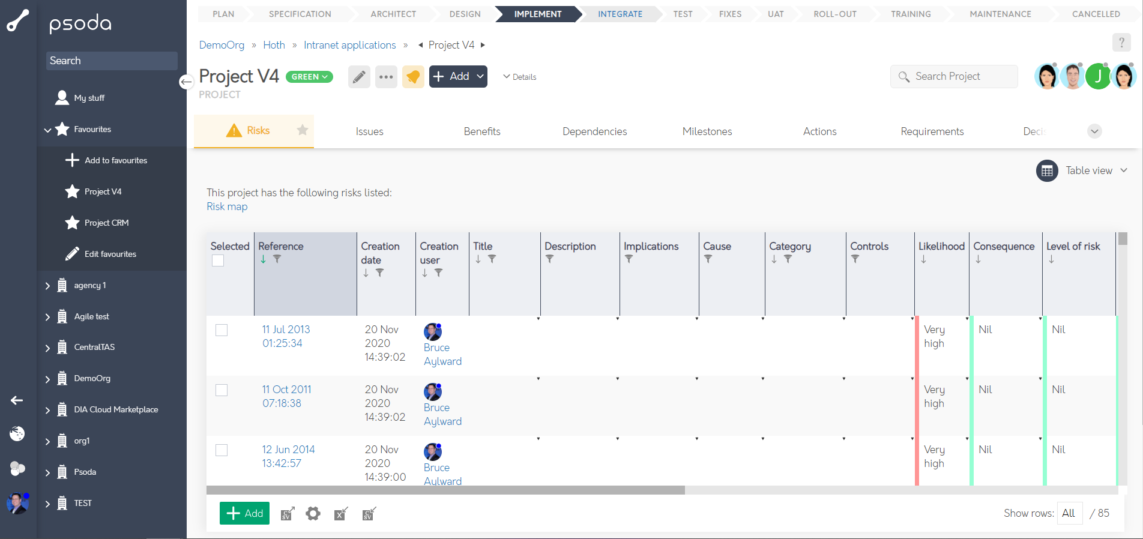1143x539 pixels.
Task: Check the box for the 11 Jul 2013 risk
Action: point(222,330)
